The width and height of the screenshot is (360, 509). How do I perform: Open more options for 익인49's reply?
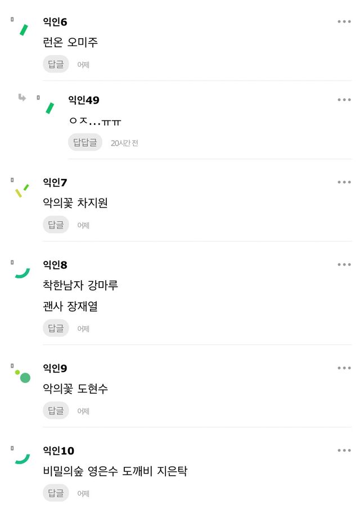(344, 100)
